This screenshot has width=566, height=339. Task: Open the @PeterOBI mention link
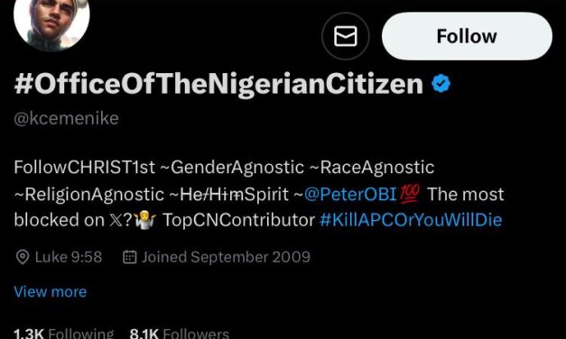tap(350, 194)
